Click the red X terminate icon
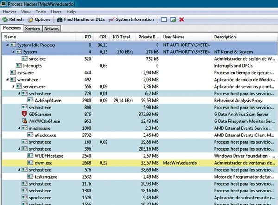 [182, 19]
